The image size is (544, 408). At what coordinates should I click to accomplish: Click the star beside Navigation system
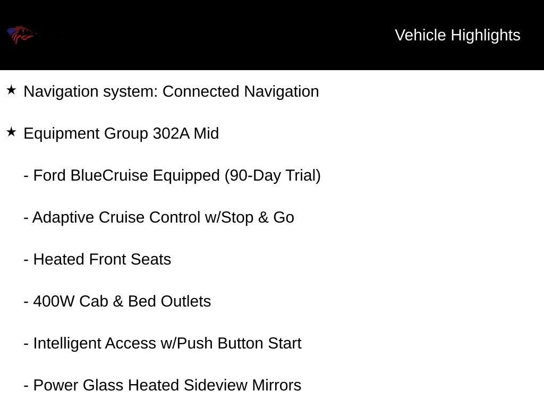[x=12, y=90]
